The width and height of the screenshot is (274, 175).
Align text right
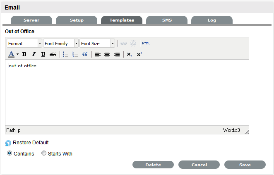(x=117, y=54)
